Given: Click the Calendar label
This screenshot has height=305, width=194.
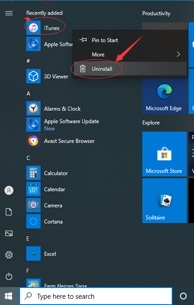Looking at the screenshot, I should coord(54,189).
